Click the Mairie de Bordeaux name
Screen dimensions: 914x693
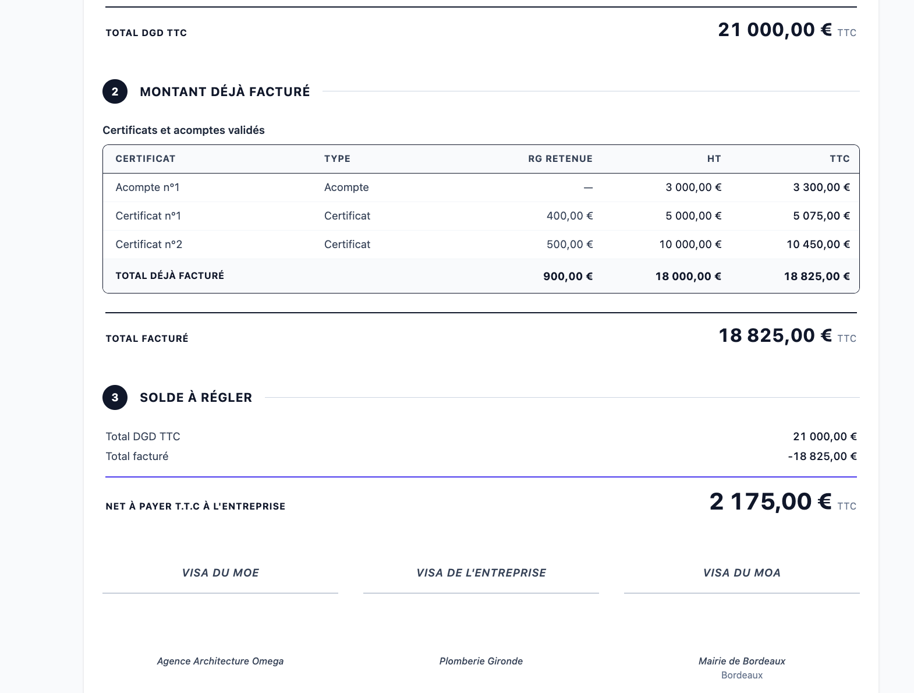[x=742, y=661]
